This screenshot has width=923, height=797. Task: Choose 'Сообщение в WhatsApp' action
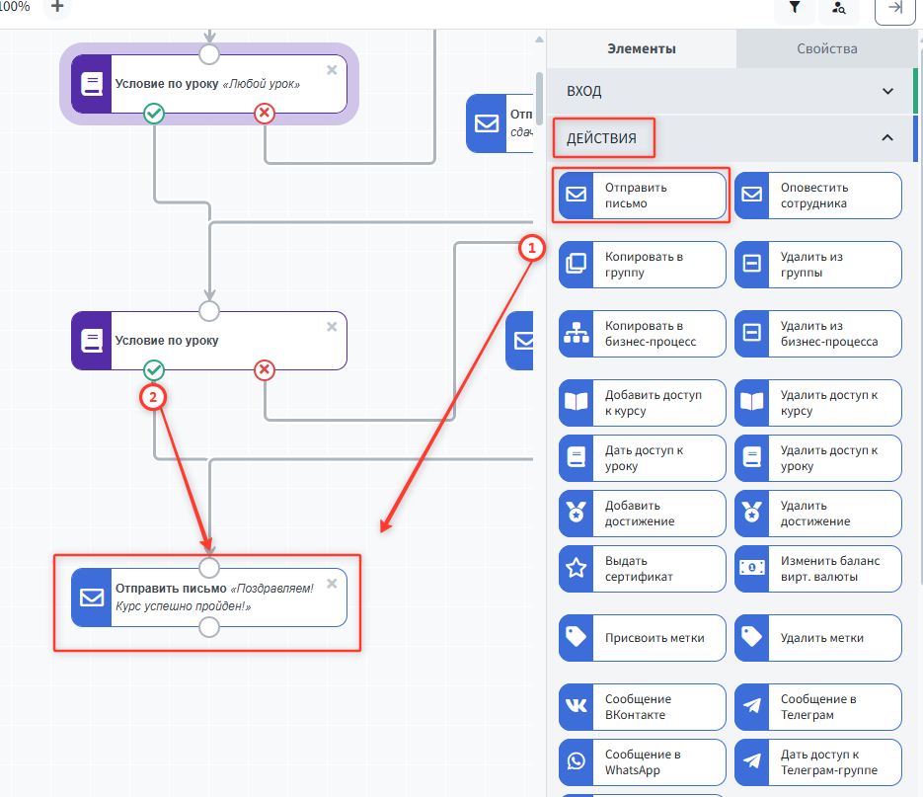click(642, 762)
